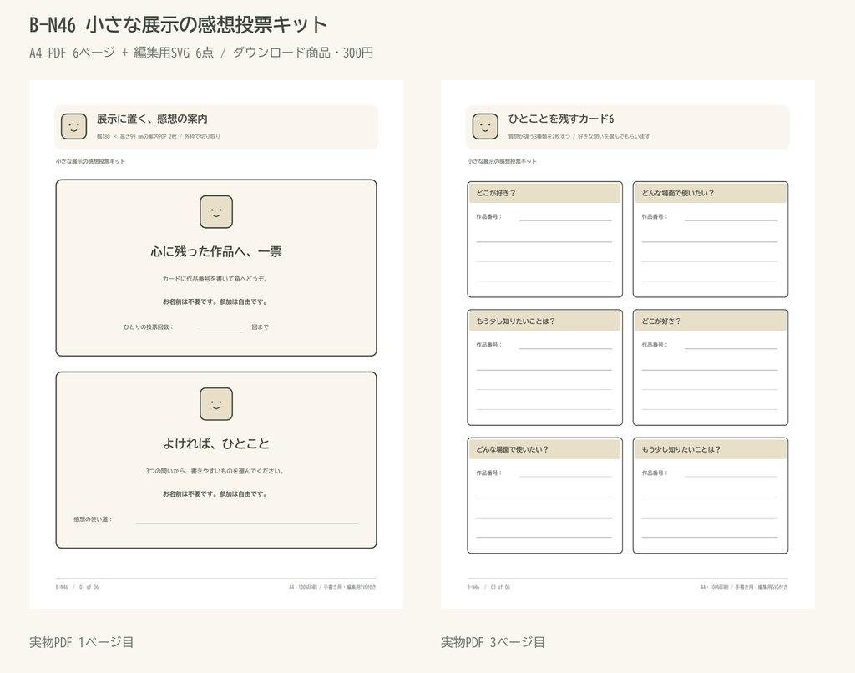Click the blank line before 回まで

tap(221, 330)
